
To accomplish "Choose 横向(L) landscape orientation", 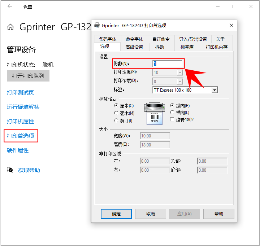I will (x=172, y=112).
